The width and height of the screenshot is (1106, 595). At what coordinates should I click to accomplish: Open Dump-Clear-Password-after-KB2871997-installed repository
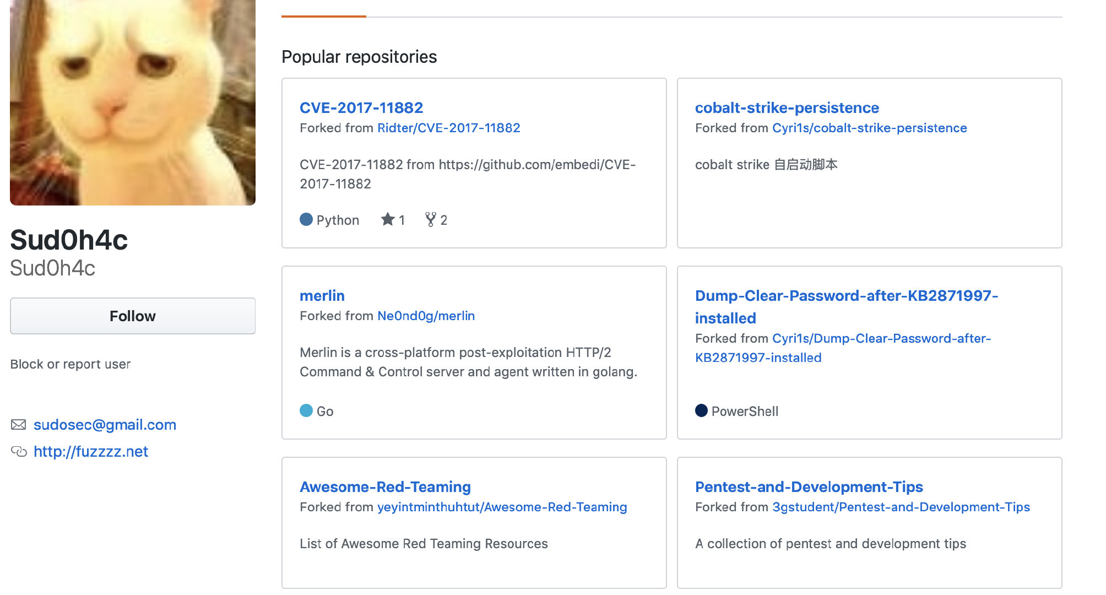tap(847, 306)
